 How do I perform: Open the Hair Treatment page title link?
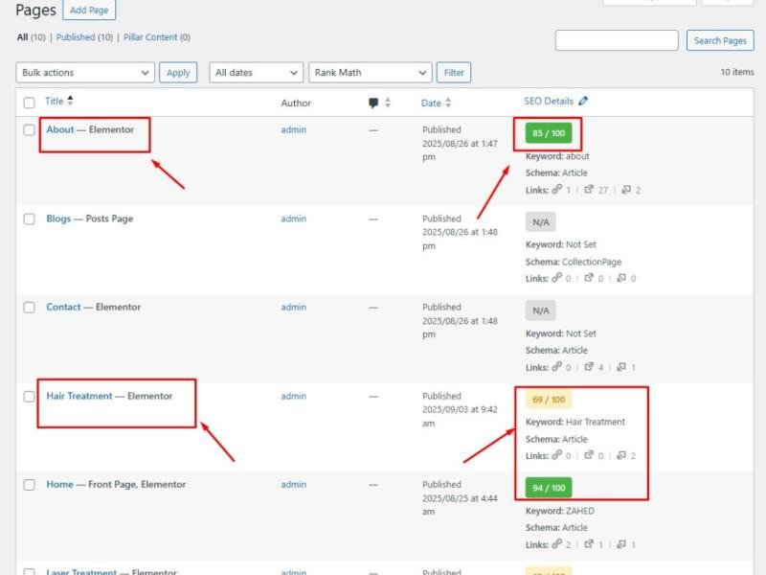pyautogui.click(x=79, y=396)
